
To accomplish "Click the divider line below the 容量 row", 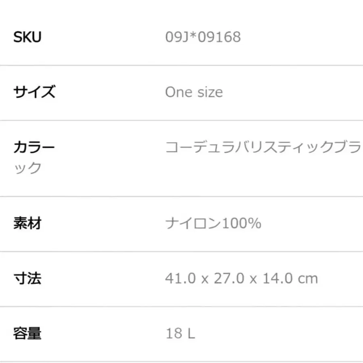I will [181, 361].
